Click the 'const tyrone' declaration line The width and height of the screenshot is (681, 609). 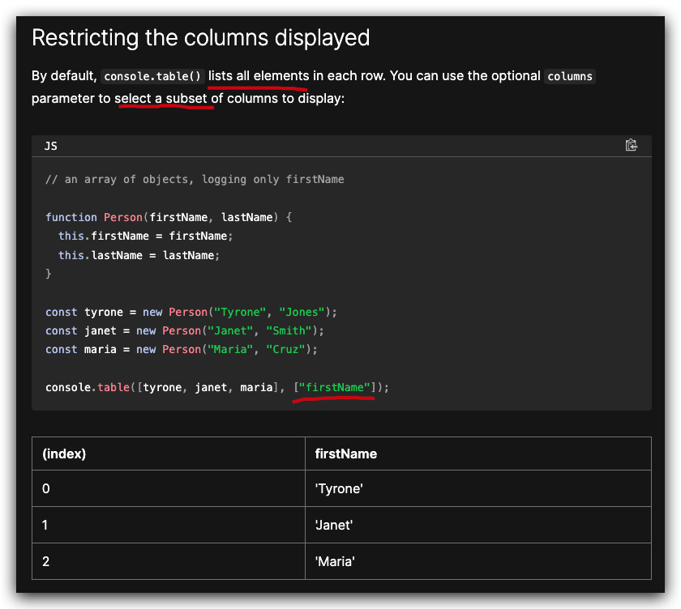pyautogui.click(x=191, y=312)
